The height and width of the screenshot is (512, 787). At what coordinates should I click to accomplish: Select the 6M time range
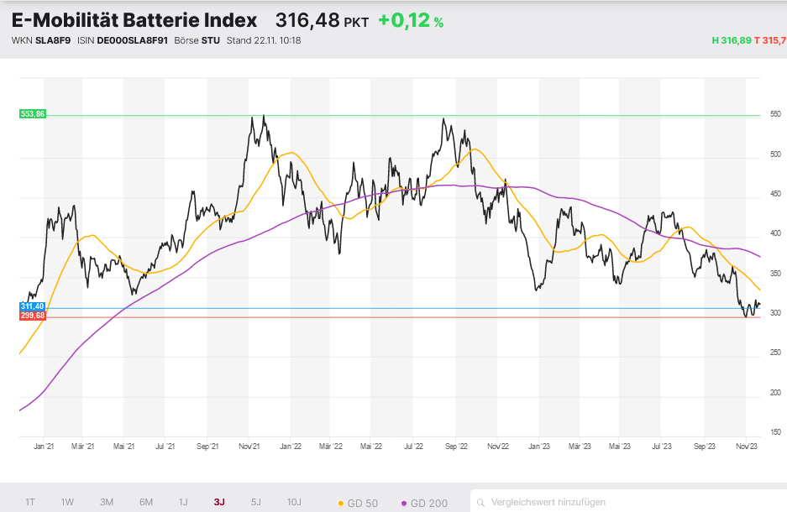[x=145, y=502]
